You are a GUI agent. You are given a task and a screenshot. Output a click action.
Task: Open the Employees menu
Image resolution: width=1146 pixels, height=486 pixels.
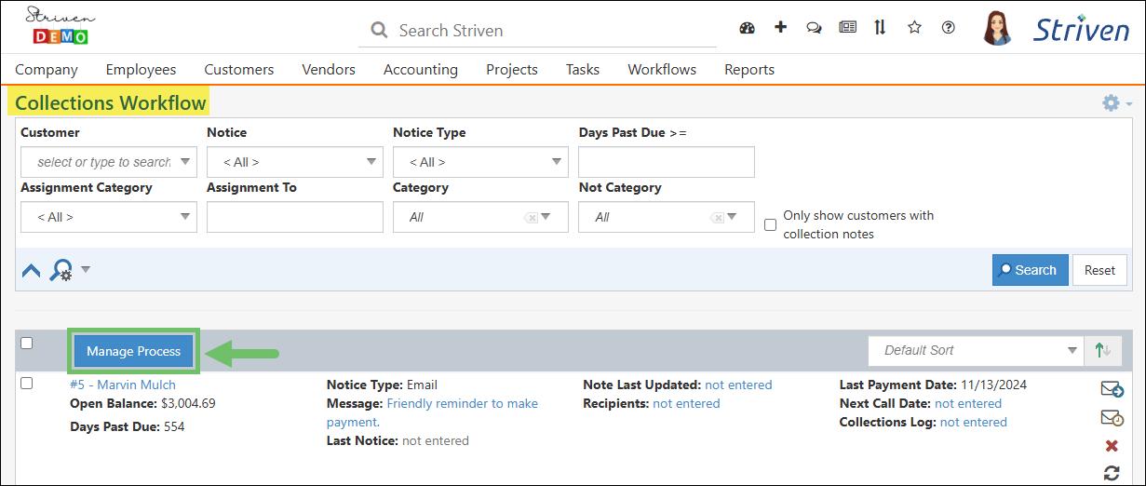pos(141,69)
